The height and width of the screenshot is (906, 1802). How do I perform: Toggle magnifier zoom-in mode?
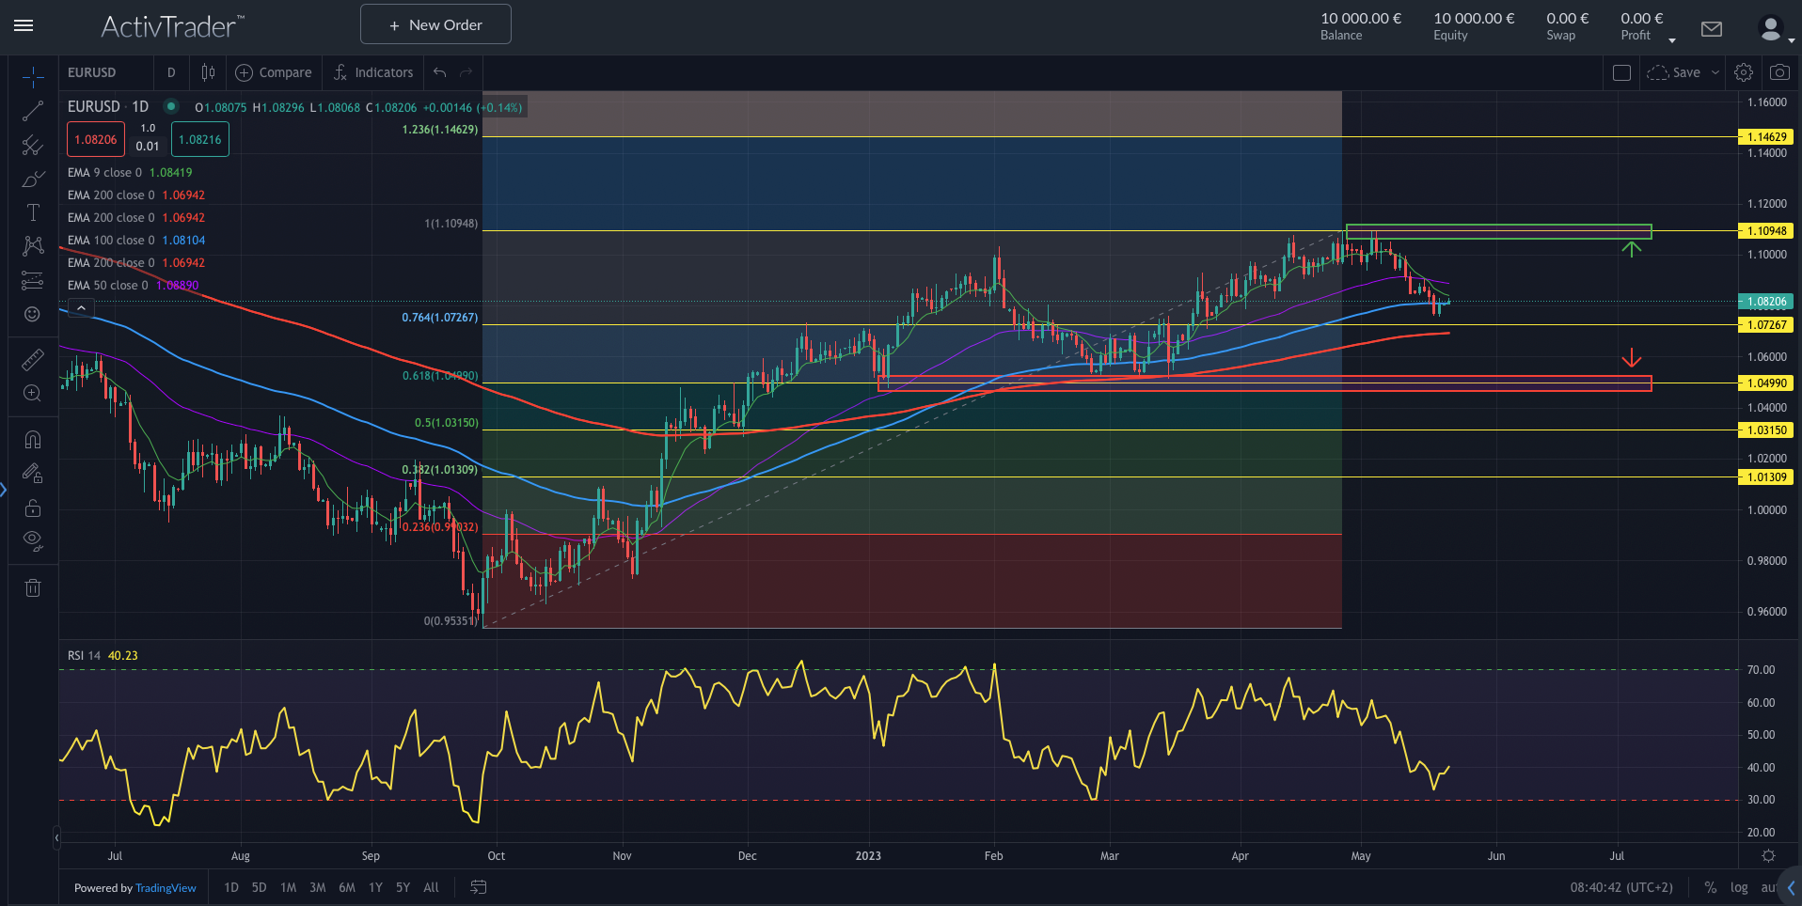pyautogui.click(x=33, y=394)
